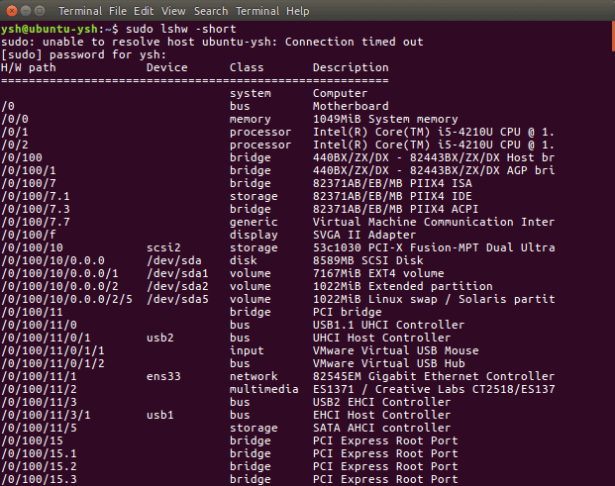Click the 'Motherboard' description text
Viewport: 615px width, 486px height.
click(x=351, y=106)
